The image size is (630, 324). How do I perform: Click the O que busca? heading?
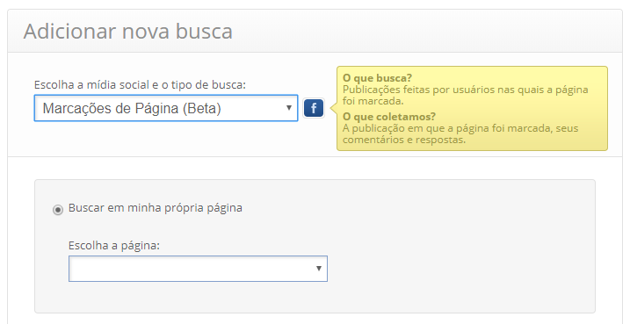[377, 78]
